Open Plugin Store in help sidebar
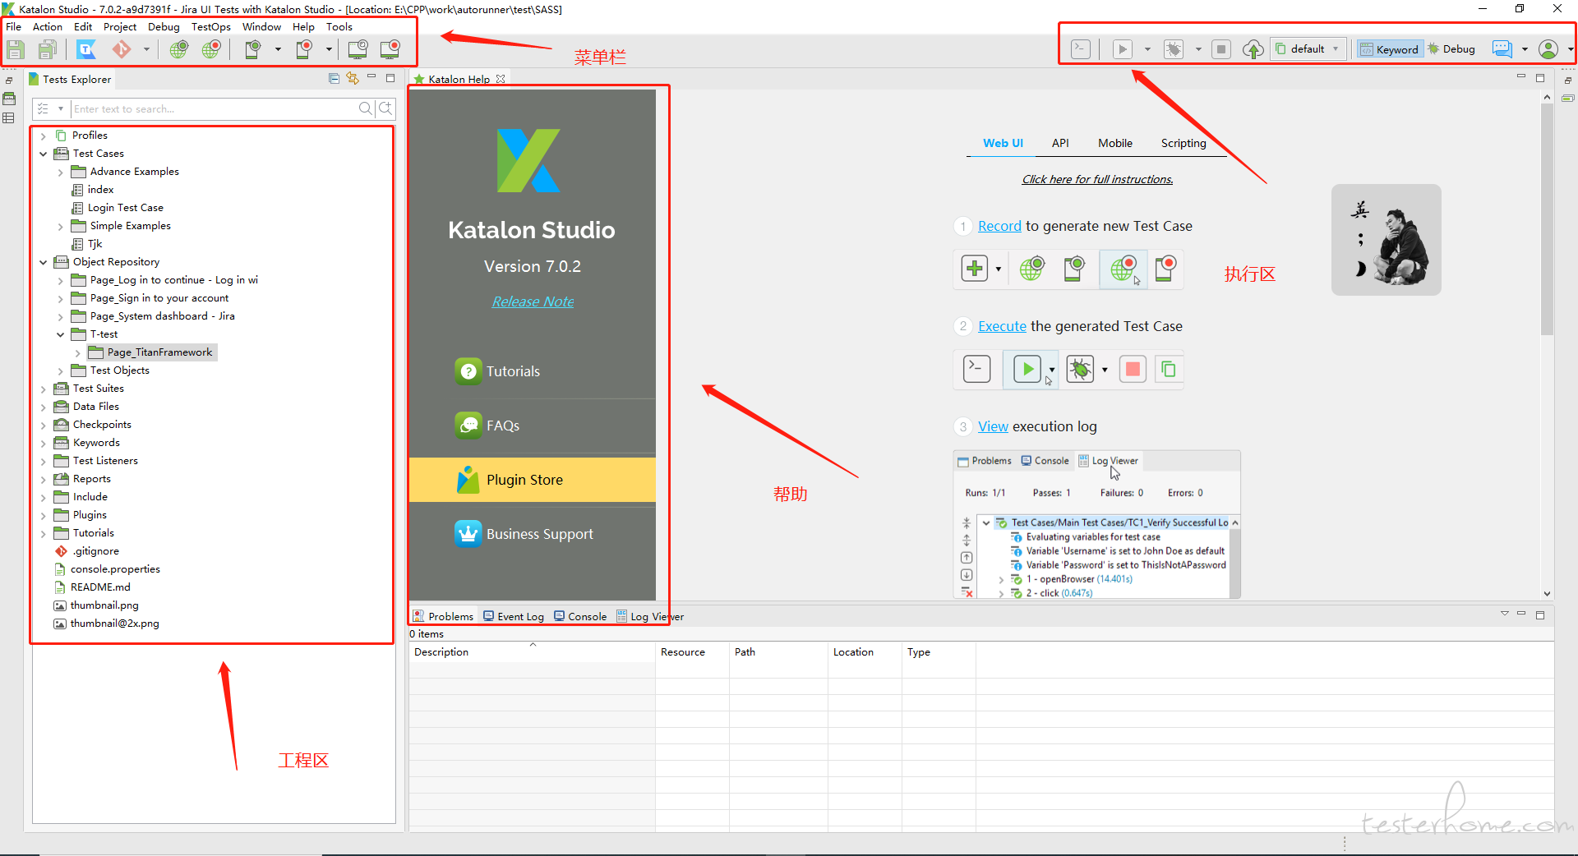The width and height of the screenshot is (1578, 856). tap(533, 480)
